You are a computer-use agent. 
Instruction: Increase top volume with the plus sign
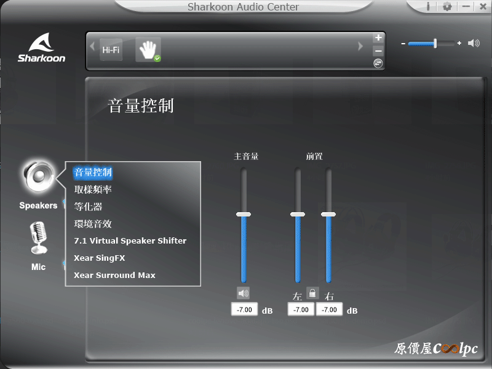(x=459, y=43)
